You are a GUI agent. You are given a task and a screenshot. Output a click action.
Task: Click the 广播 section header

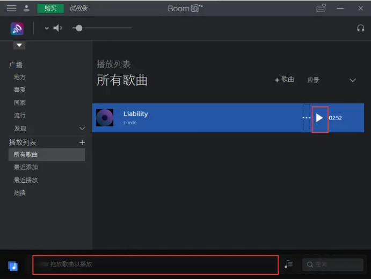coord(16,65)
